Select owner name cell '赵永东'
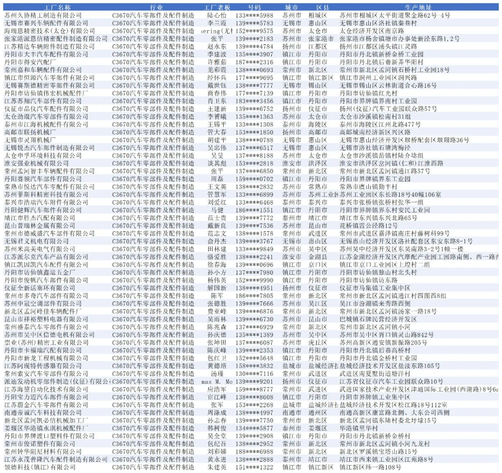The height and width of the screenshot is (473, 502). pyautogui.click(x=217, y=46)
